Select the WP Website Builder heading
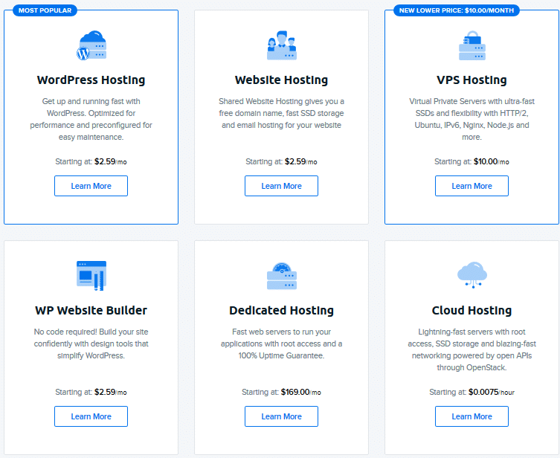The height and width of the screenshot is (458, 560). coord(91,310)
